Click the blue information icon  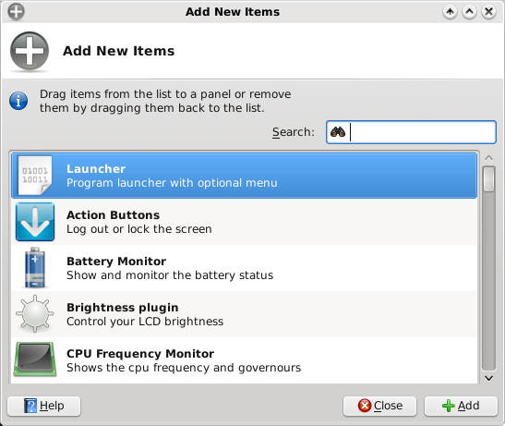pyautogui.click(x=18, y=101)
